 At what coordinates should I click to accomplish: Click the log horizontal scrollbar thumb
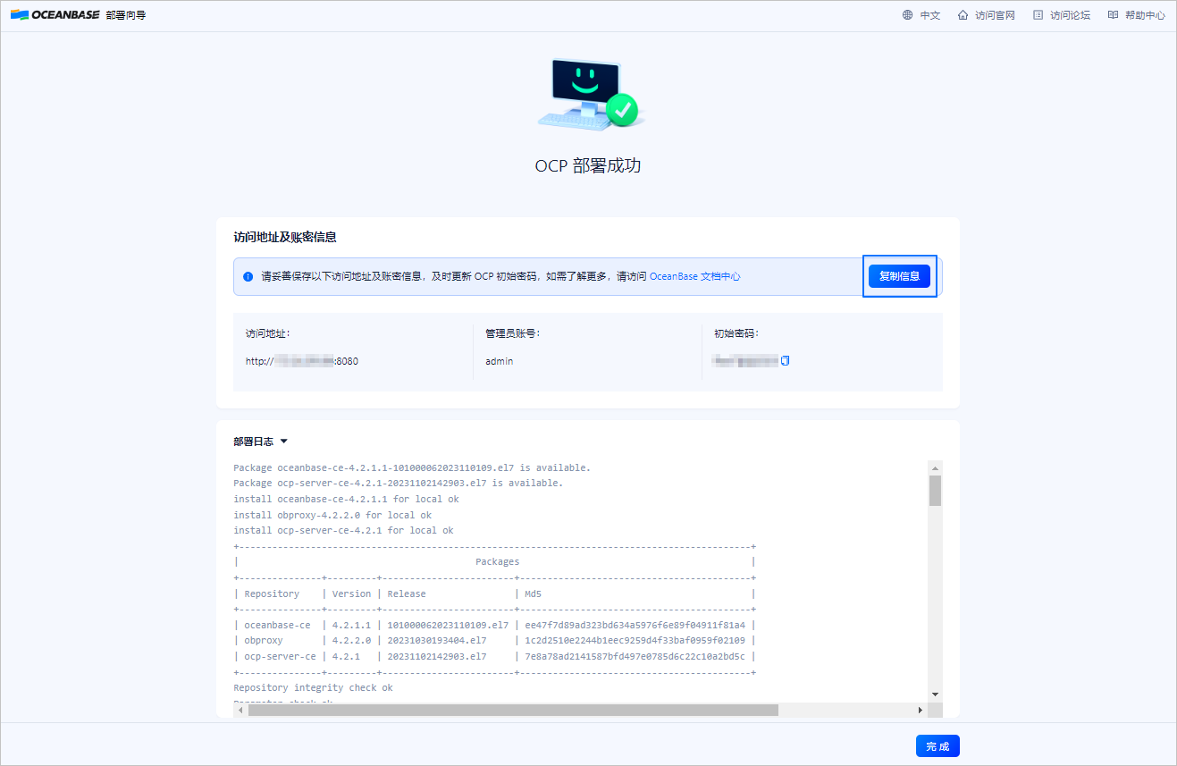pos(513,710)
